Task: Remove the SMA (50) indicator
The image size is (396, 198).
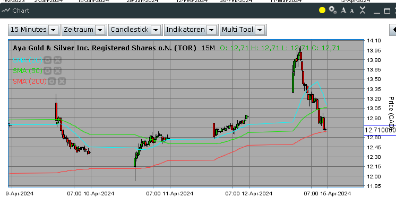Action: pos(57,71)
